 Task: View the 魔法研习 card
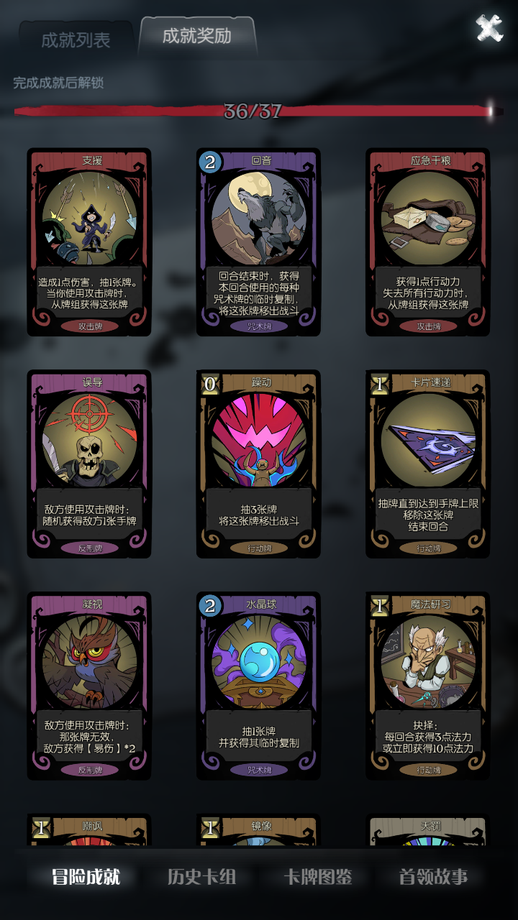point(428,686)
